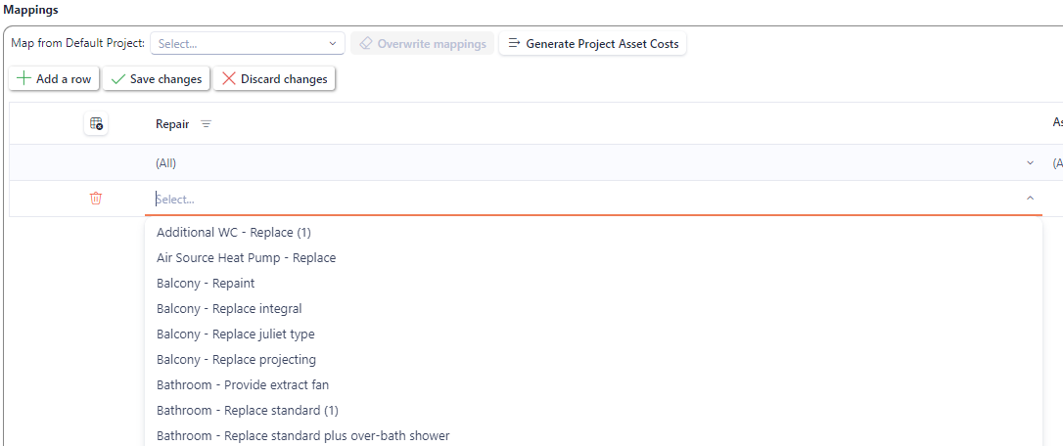Choose Air Source Heat Pump - Replace
The width and height of the screenshot is (1063, 446).
246,258
